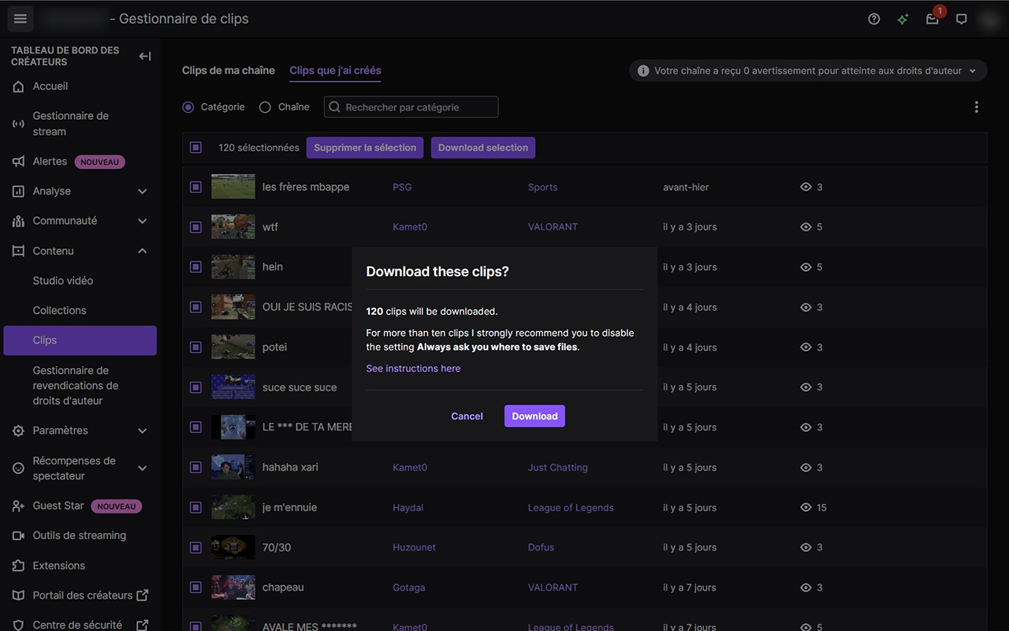Select the Accueil home icon
1009x631 pixels.
click(x=17, y=86)
